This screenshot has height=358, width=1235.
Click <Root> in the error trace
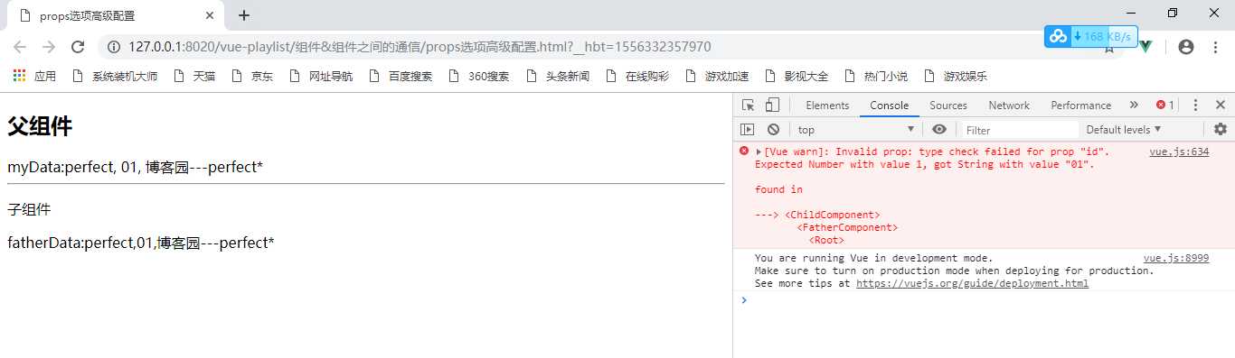click(x=826, y=240)
